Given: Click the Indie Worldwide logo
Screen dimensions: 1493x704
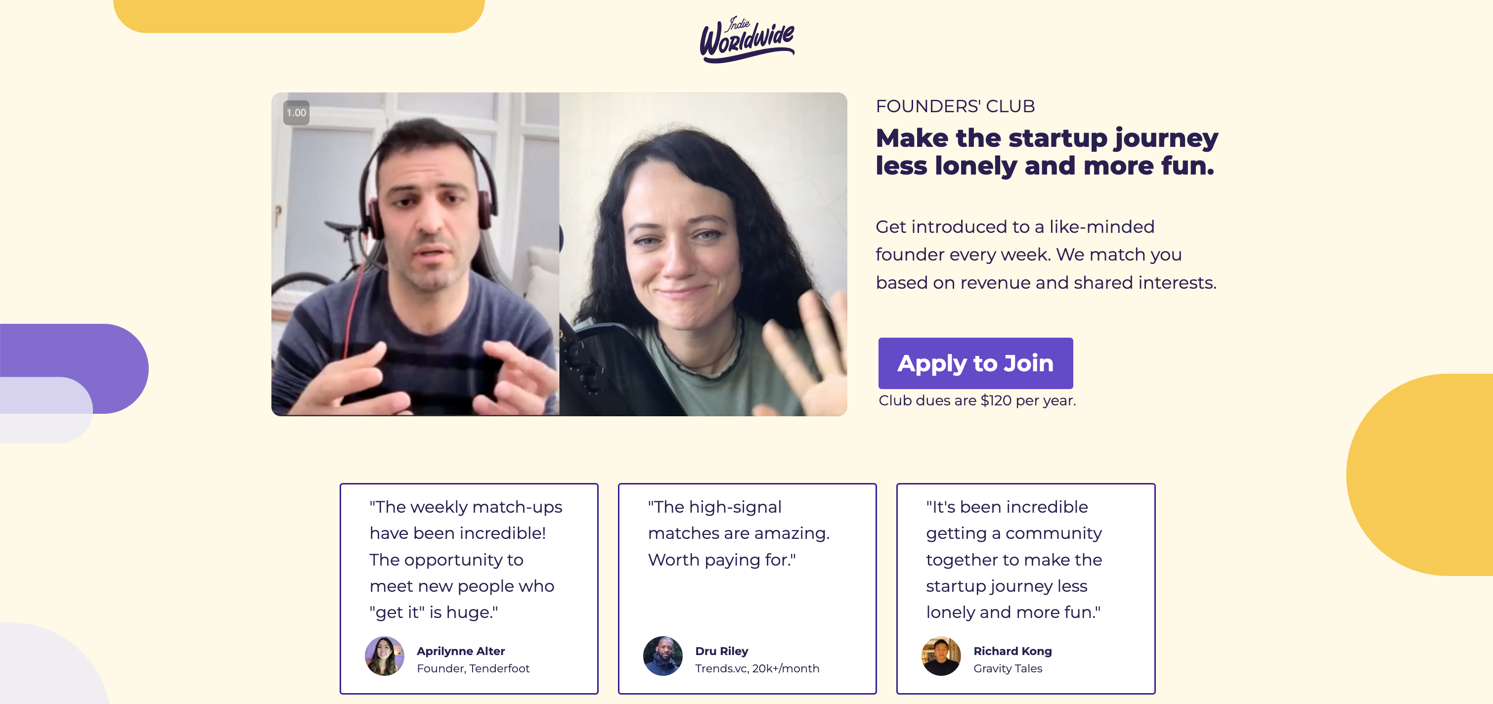Looking at the screenshot, I should (x=746, y=40).
